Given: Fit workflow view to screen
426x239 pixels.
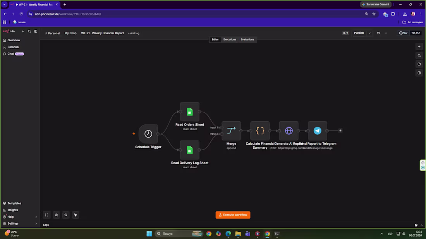Looking at the screenshot, I should click(47, 215).
